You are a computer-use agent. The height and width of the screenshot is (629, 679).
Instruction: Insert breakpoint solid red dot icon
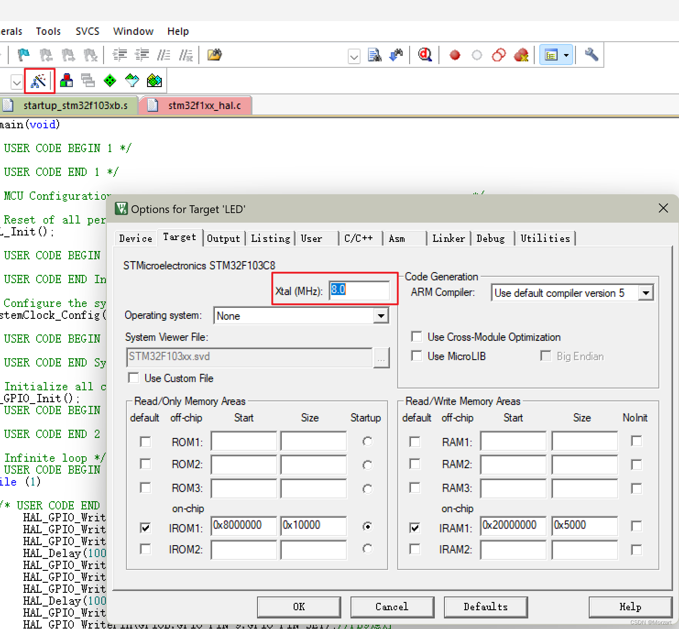[455, 55]
